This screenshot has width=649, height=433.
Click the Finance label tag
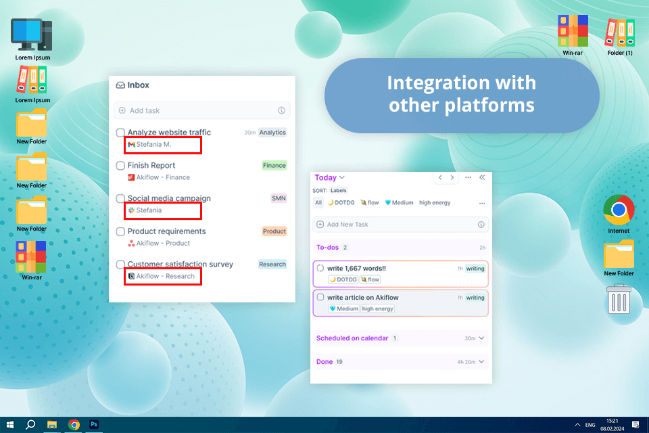tap(274, 165)
